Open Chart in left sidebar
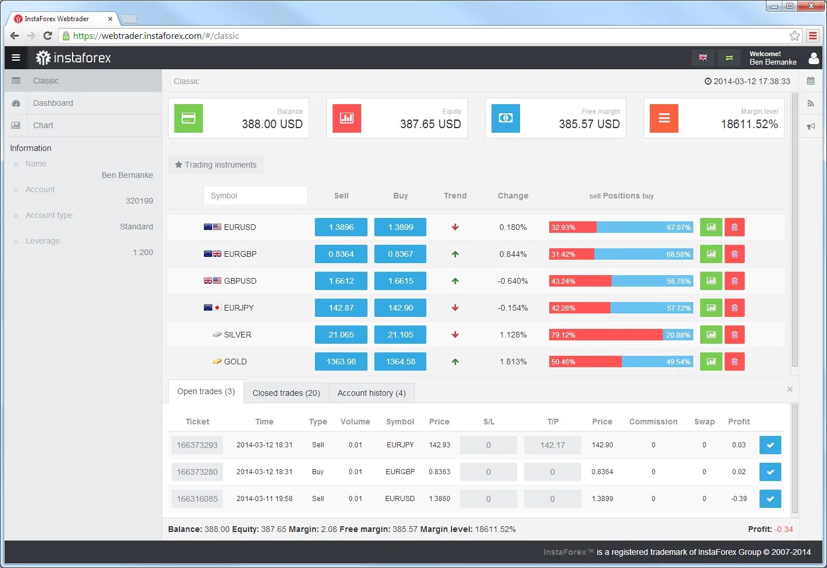827x568 pixels. [x=83, y=125]
